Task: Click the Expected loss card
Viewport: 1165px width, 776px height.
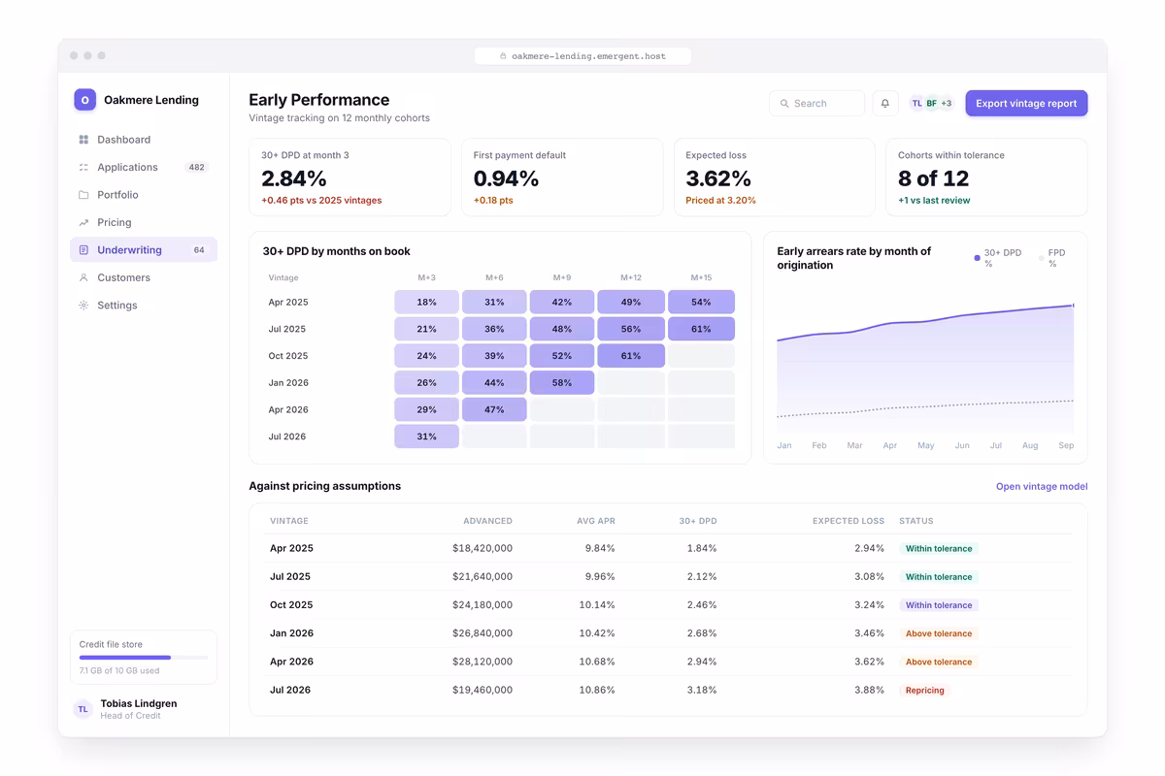Action: click(775, 178)
